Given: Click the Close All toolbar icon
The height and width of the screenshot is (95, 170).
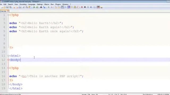Looking at the screenshot, I should (x=17, y=7).
